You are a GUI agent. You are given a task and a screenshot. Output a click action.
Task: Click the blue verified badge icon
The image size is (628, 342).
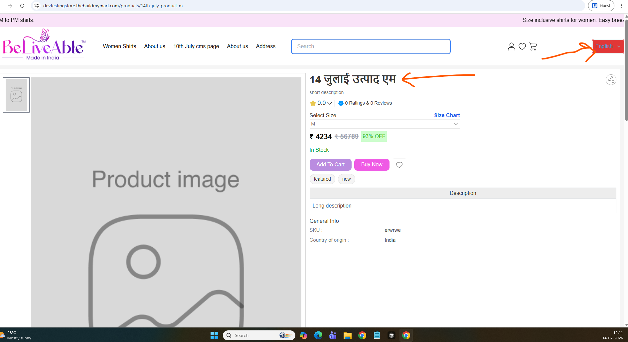tap(341, 103)
